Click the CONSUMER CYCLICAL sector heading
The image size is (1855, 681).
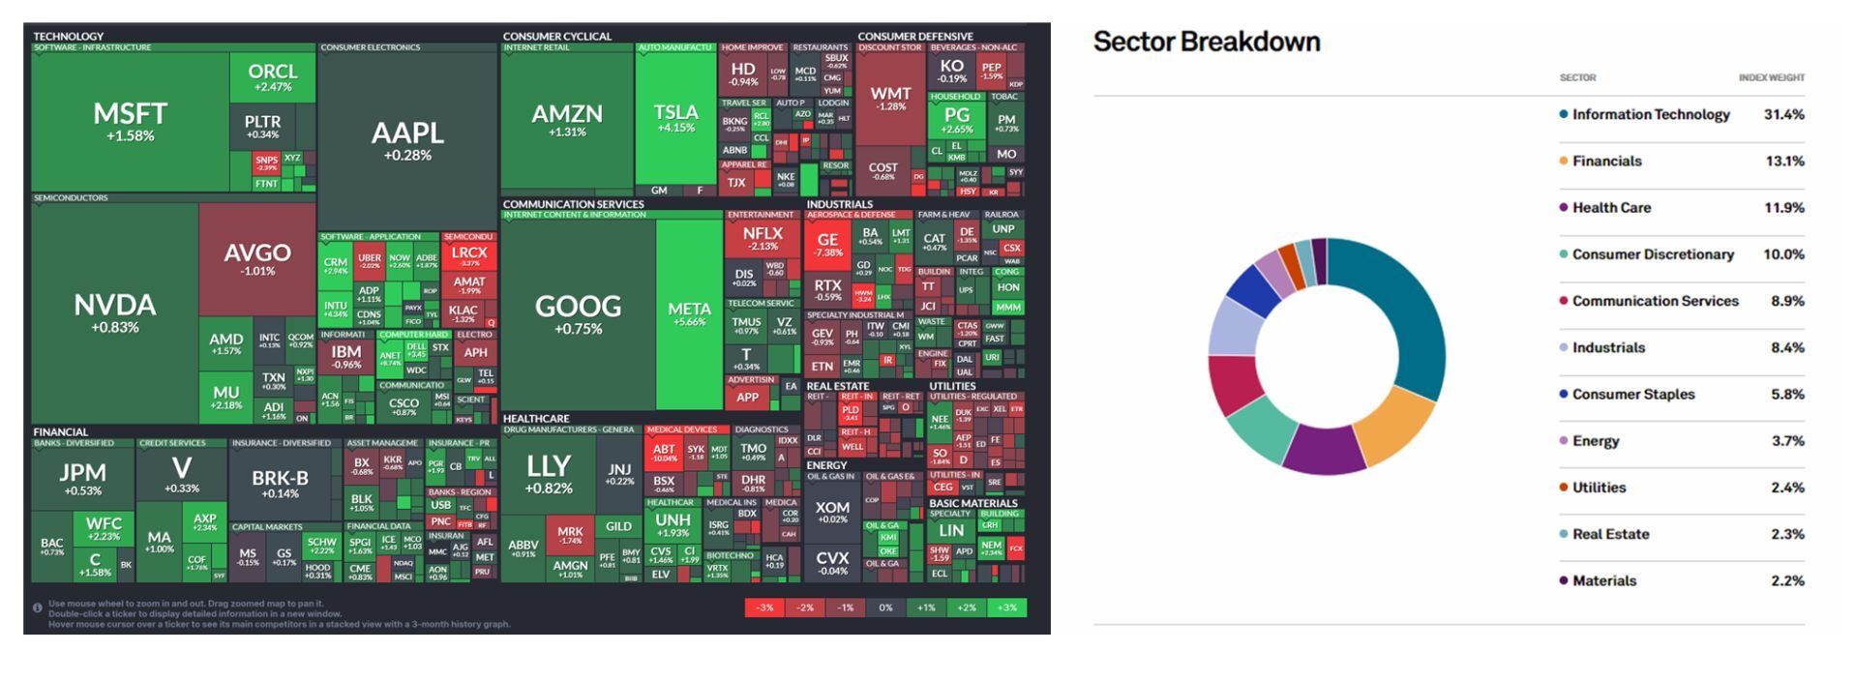click(556, 36)
